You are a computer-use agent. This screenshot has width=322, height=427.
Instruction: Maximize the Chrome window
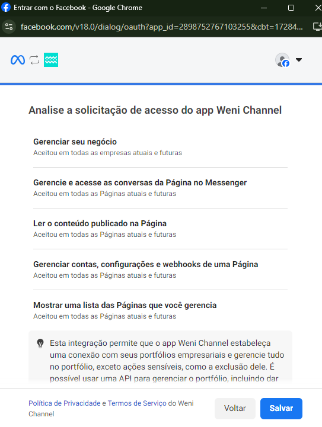pyautogui.click(x=291, y=8)
